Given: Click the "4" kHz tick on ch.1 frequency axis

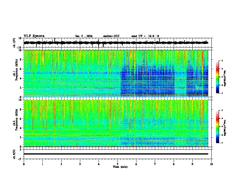Looking at the screenshot, I should coord(21,78).
